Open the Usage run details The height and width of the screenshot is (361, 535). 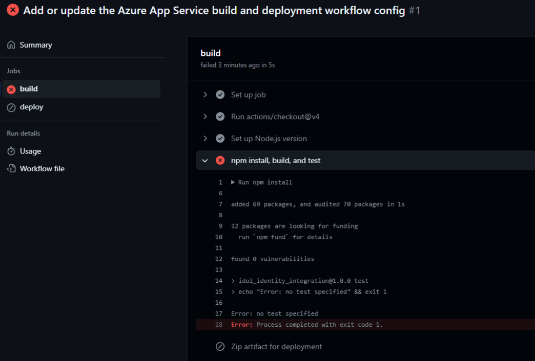coord(30,151)
